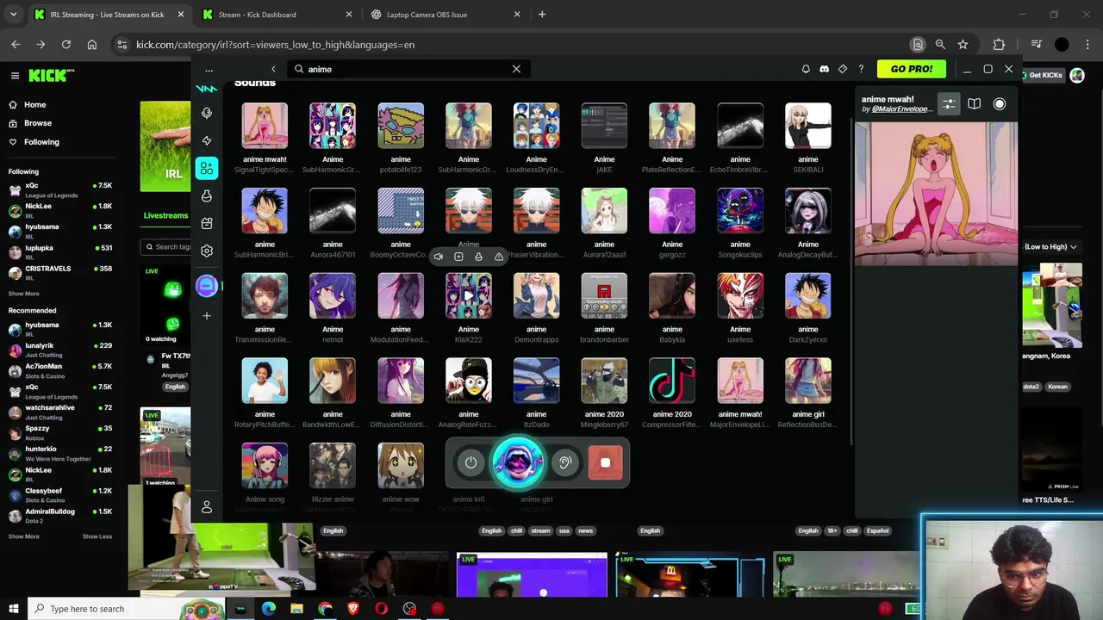Open the lightning bolt sidebar section
The height and width of the screenshot is (620, 1103).
[x=207, y=140]
